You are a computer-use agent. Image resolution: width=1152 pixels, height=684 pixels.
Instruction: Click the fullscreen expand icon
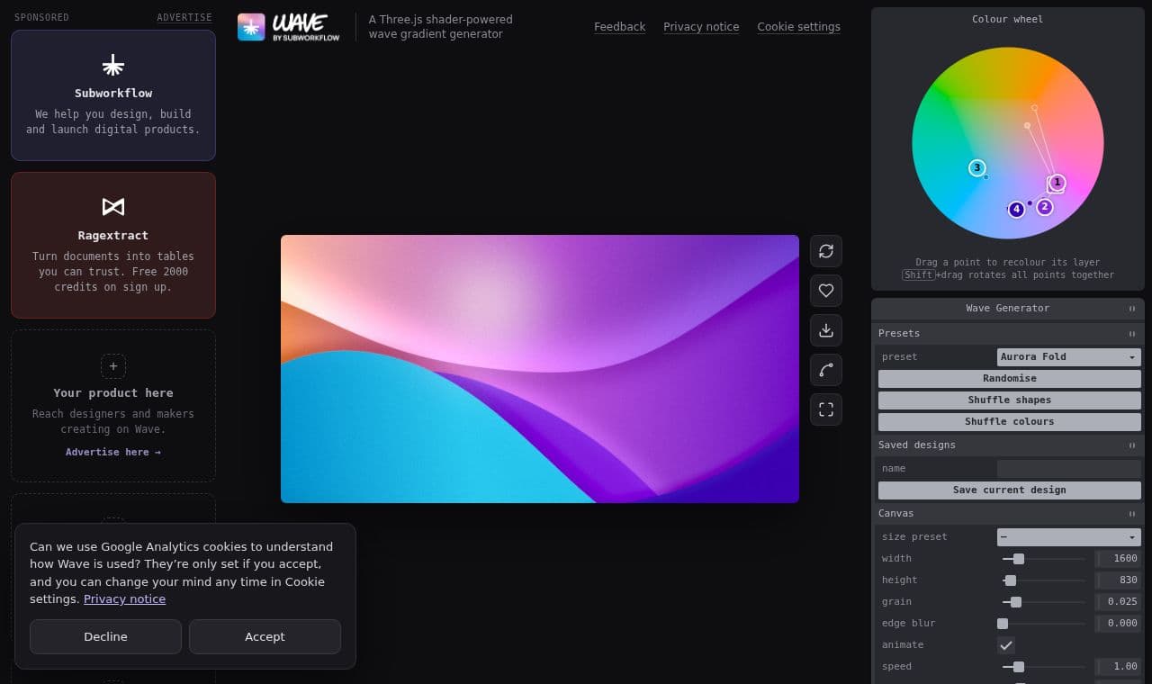[826, 409]
